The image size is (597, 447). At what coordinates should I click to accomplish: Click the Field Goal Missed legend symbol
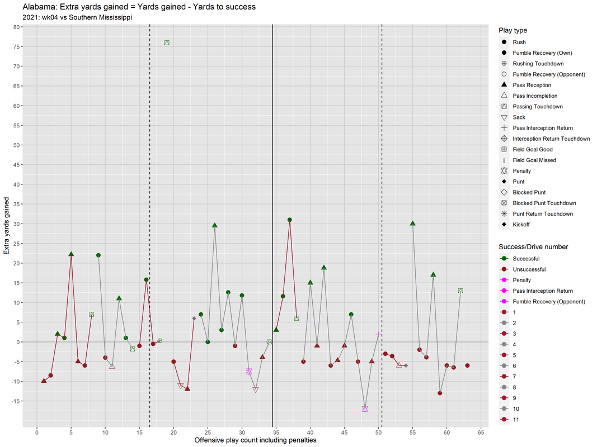click(x=504, y=160)
